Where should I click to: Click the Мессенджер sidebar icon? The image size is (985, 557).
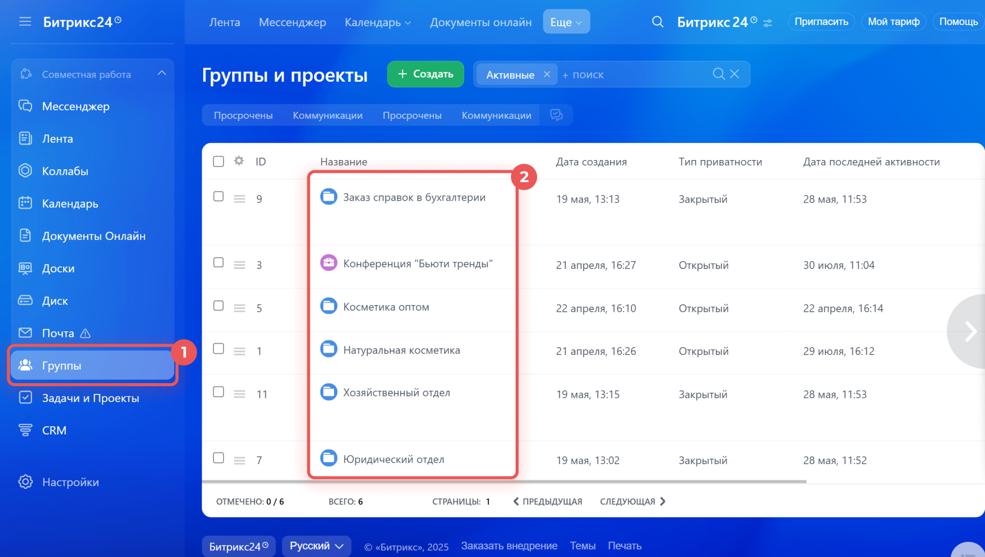(x=25, y=106)
